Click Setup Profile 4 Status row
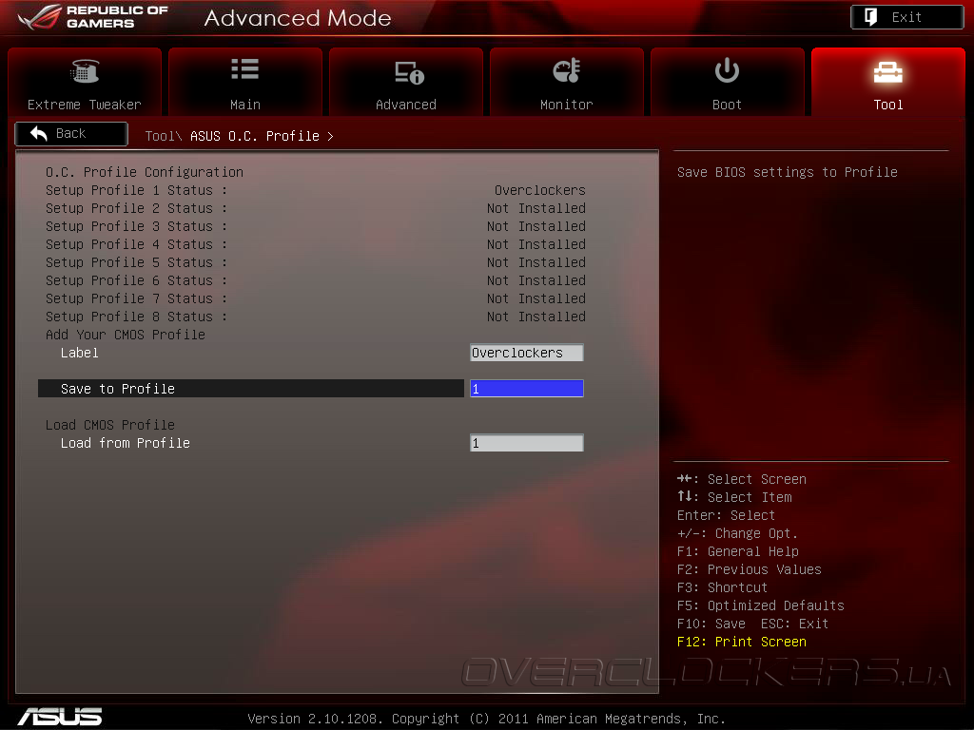 point(316,244)
